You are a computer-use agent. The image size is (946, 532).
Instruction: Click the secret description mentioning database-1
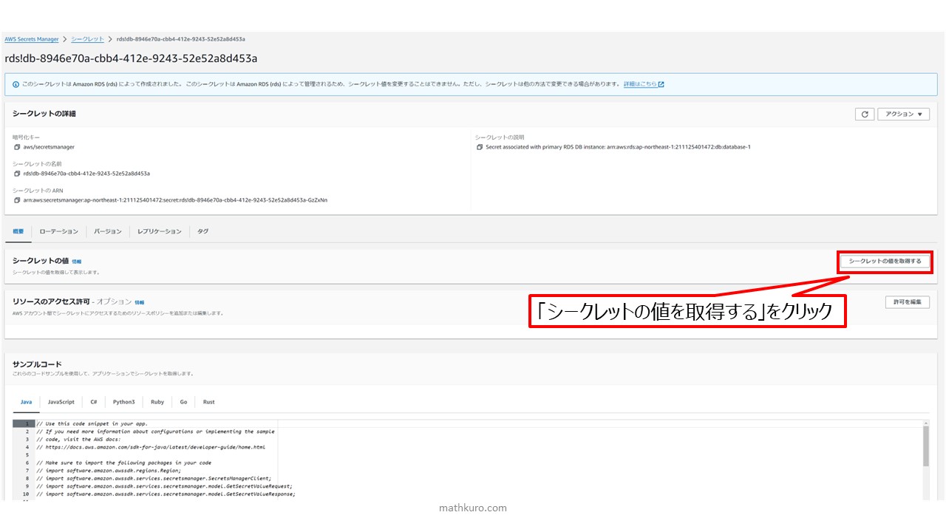[x=618, y=147]
